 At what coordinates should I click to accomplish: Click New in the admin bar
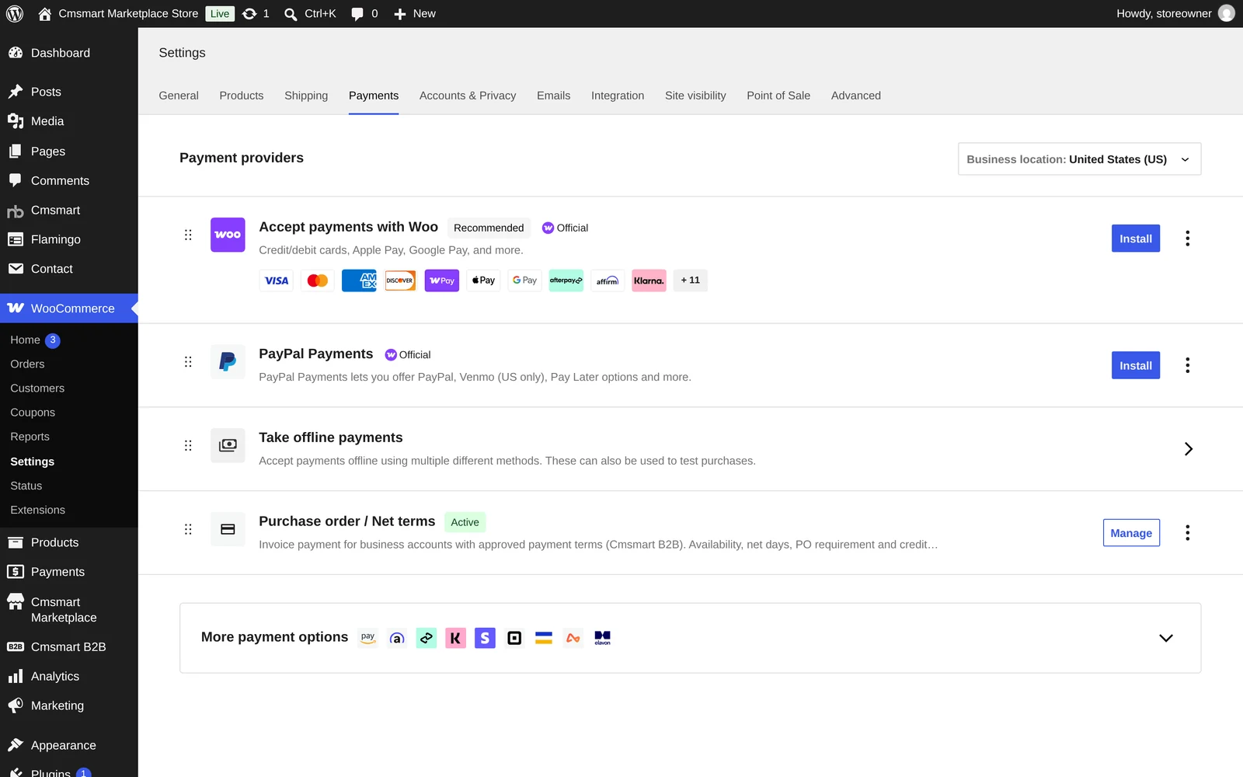pyautogui.click(x=414, y=13)
